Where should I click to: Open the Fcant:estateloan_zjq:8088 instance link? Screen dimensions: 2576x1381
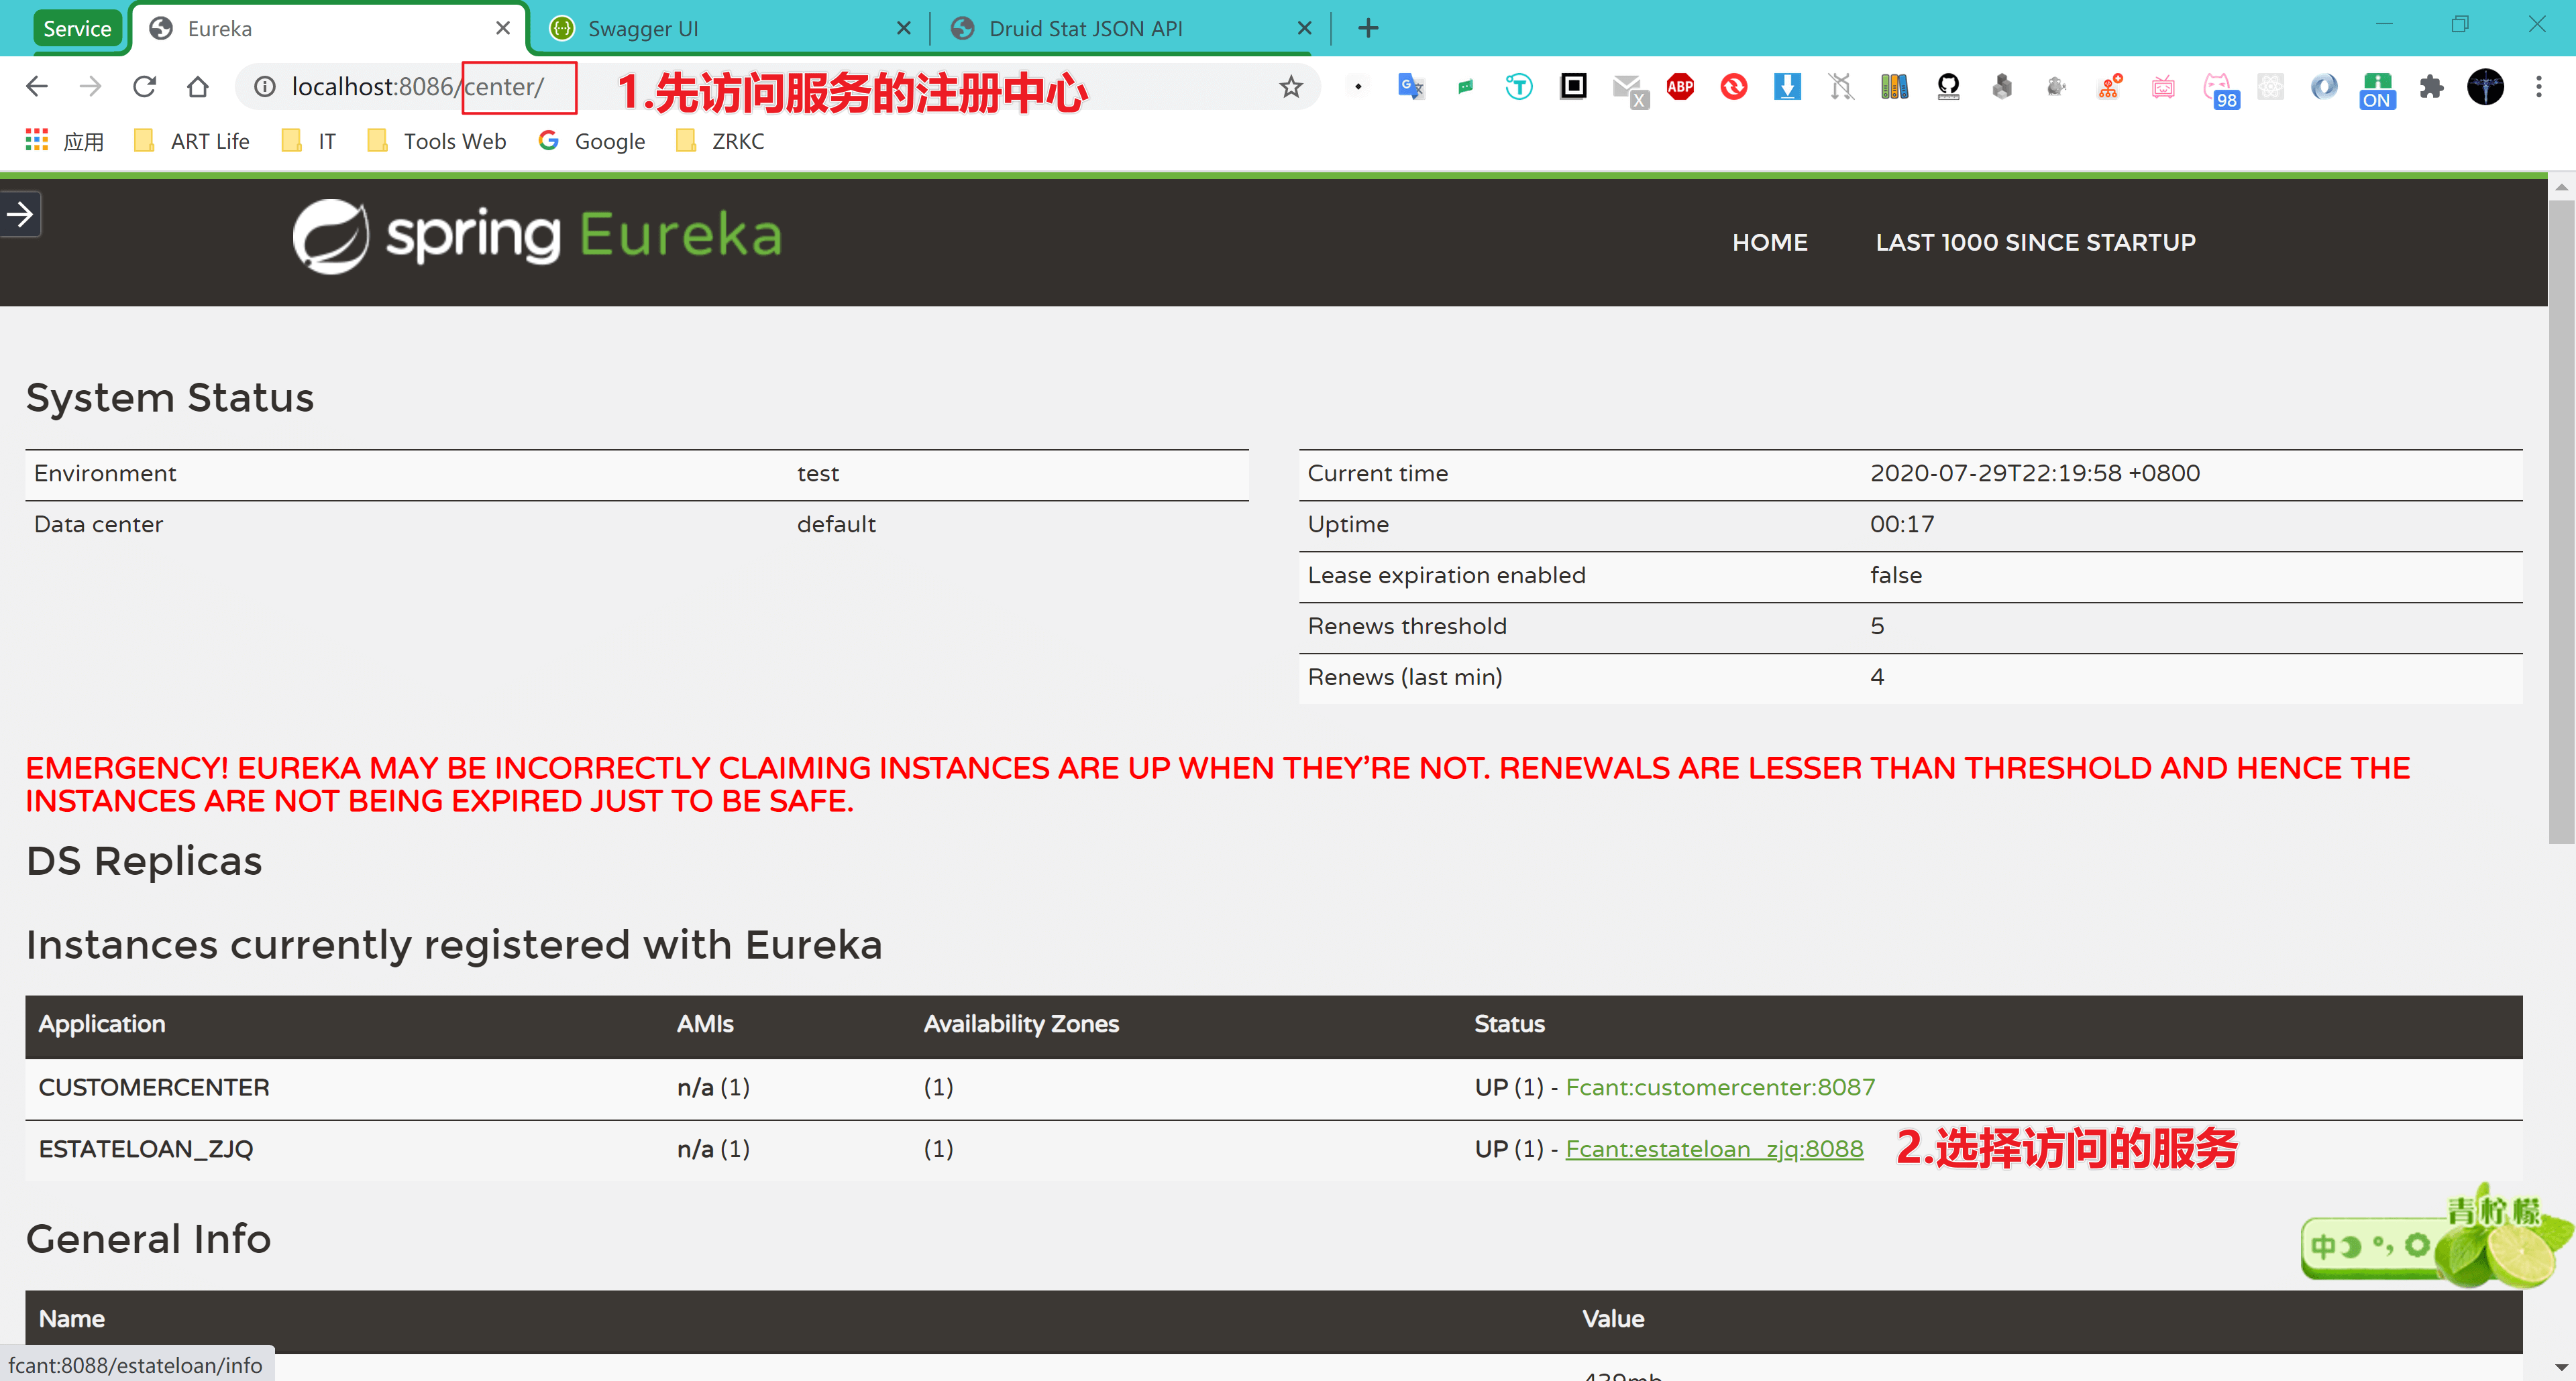click(x=1714, y=1149)
